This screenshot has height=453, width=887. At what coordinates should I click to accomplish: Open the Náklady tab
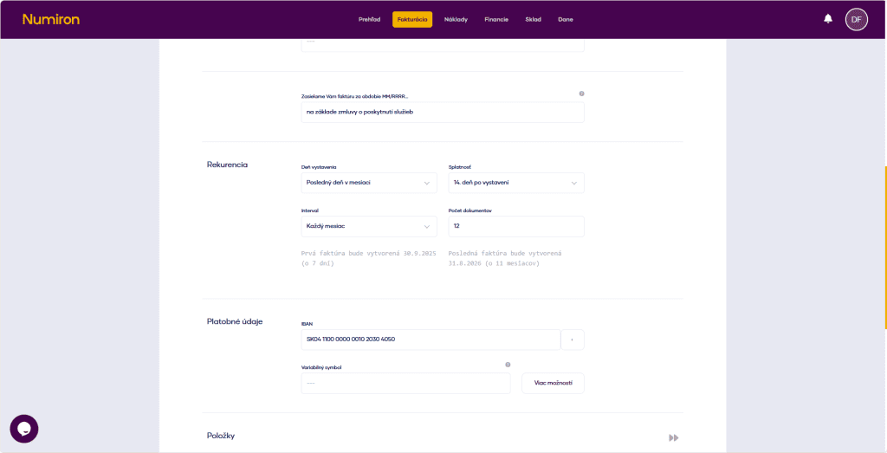tap(456, 19)
